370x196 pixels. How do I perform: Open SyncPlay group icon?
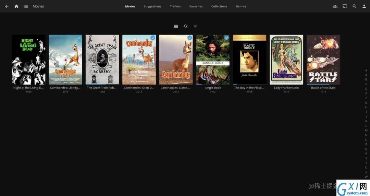[335, 6]
